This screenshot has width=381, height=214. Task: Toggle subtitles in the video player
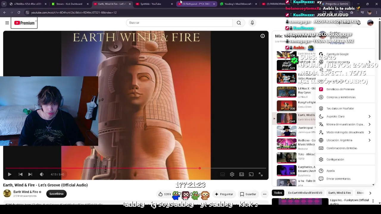coord(222,174)
